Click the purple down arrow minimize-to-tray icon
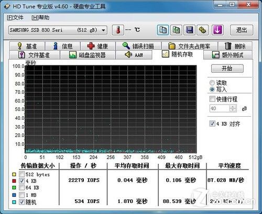Screen dimensions: 262x214 click(217, 30)
